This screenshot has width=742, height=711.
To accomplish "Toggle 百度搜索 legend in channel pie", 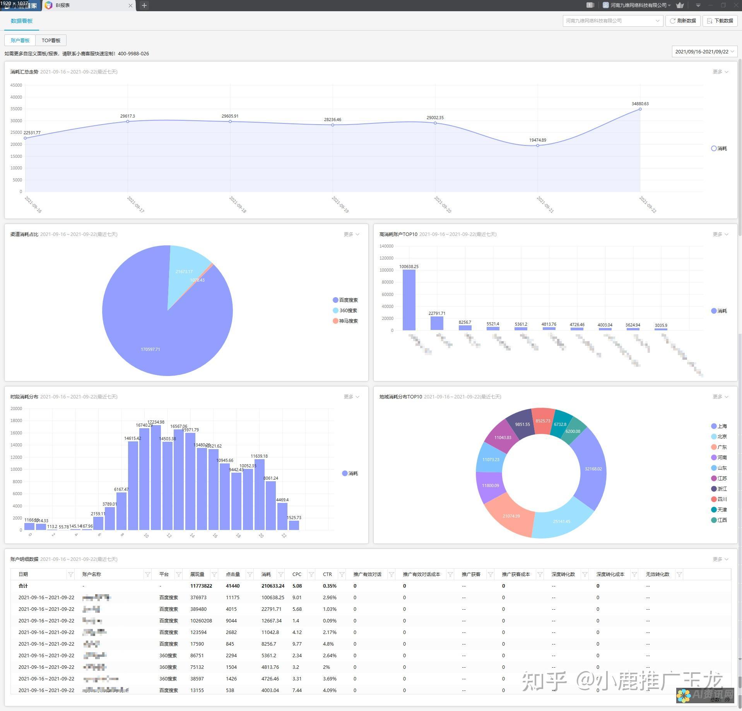I will click(345, 300).
